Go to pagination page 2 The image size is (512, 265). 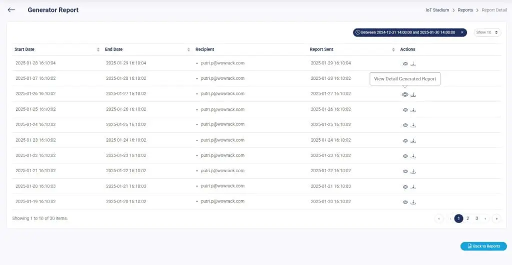click(x=467, y=218)
